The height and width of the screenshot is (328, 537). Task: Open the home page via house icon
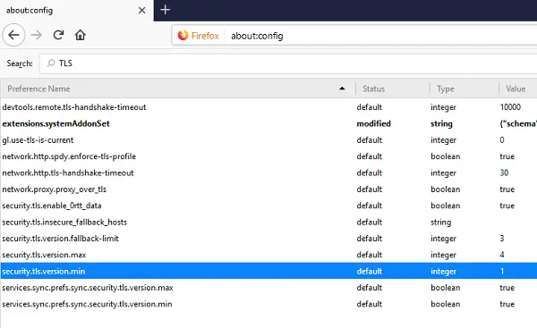(81, 35)
